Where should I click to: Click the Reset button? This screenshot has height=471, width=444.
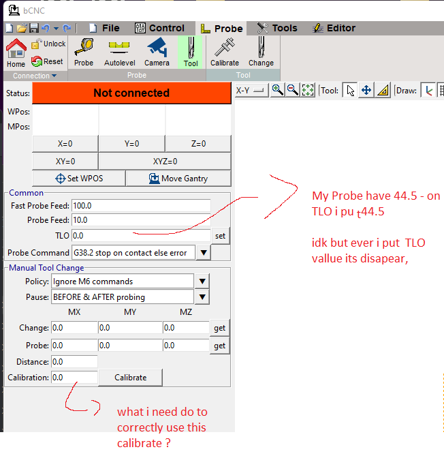pyautogui.click(x=47, y=61)
